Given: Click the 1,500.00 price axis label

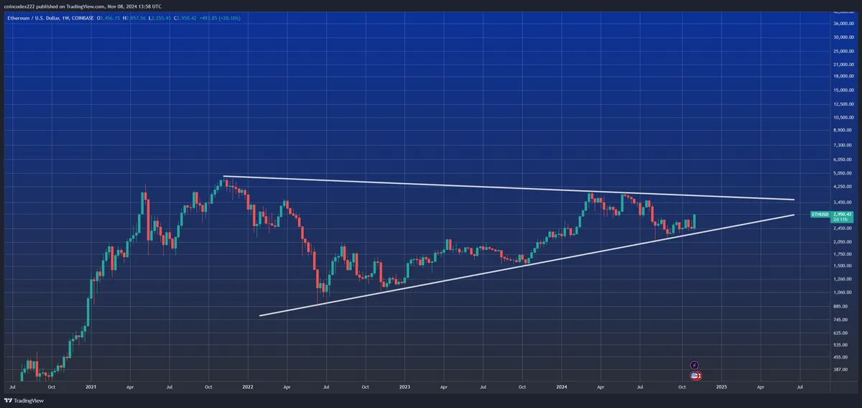Looking at the screenshot, I should click(x=843, y=266).
